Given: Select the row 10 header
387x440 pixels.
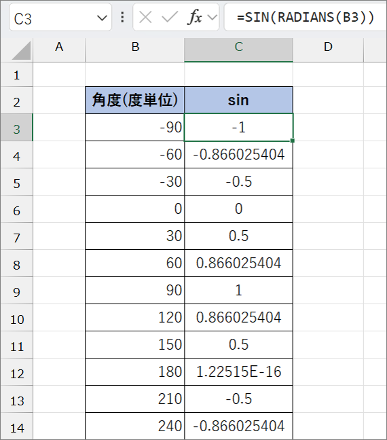Looking at the screenshot, I should coord(16,318).
